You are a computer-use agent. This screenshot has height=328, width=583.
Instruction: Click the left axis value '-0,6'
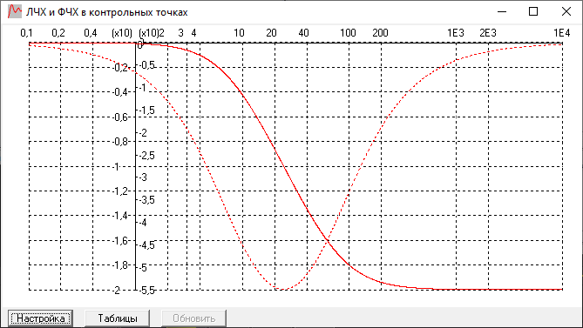pyautogui.click(x=121, y=117)
